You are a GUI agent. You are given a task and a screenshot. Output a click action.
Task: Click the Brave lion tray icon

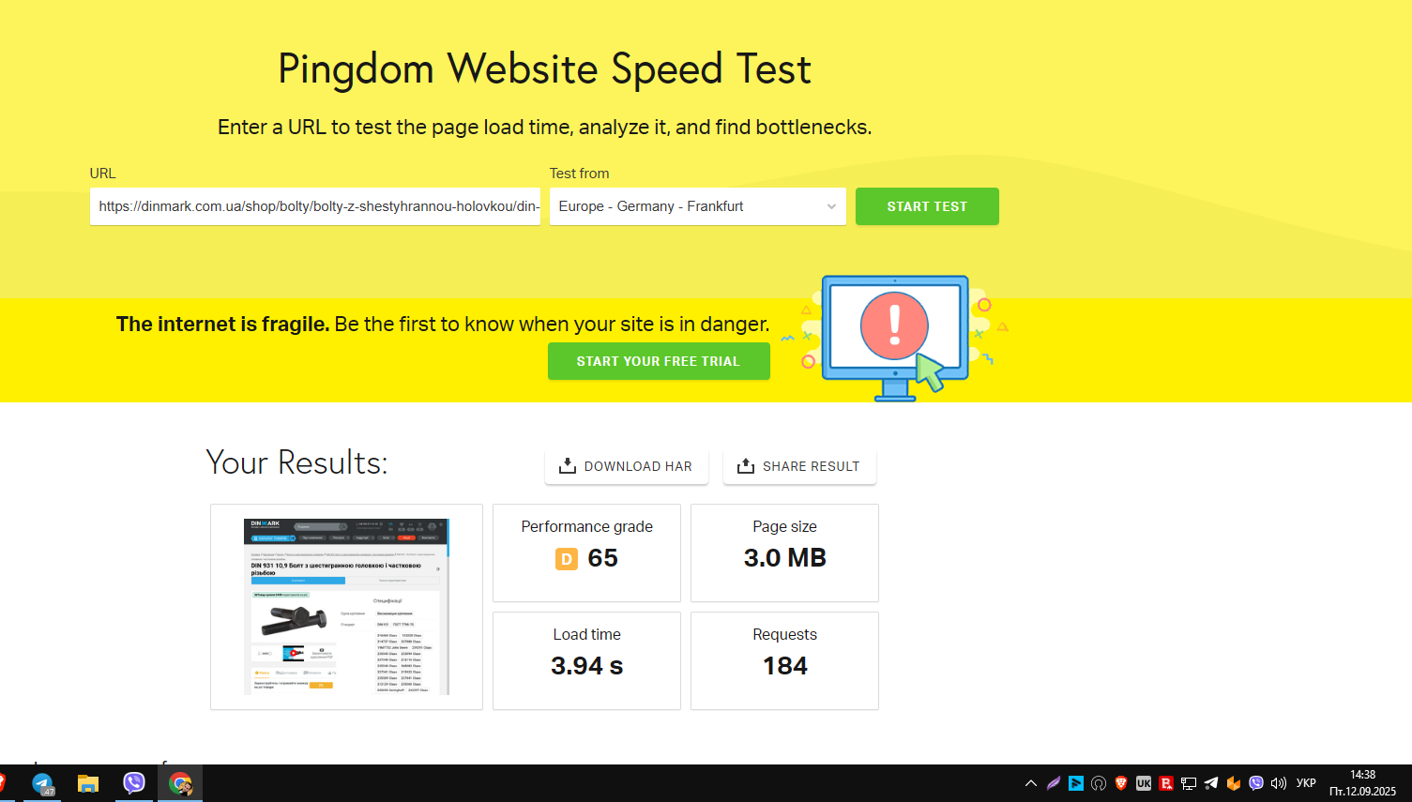(x=1121, y=783)
